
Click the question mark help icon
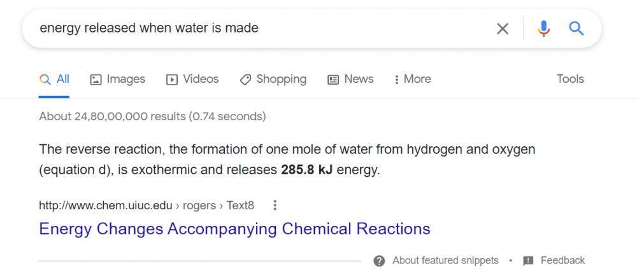[380, 261]
